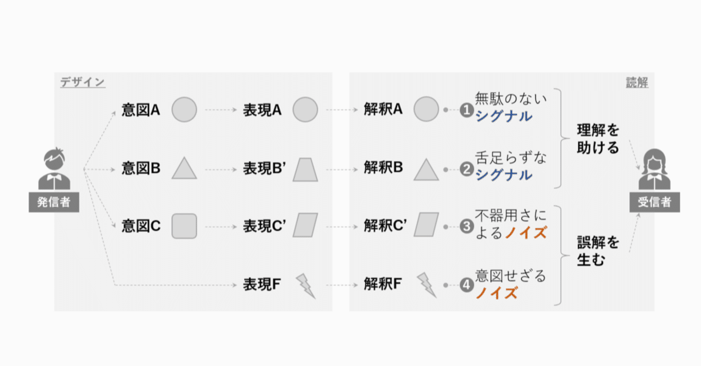Click the rounded square beside 意図C

pyautogui.click(x=184, y=226)
